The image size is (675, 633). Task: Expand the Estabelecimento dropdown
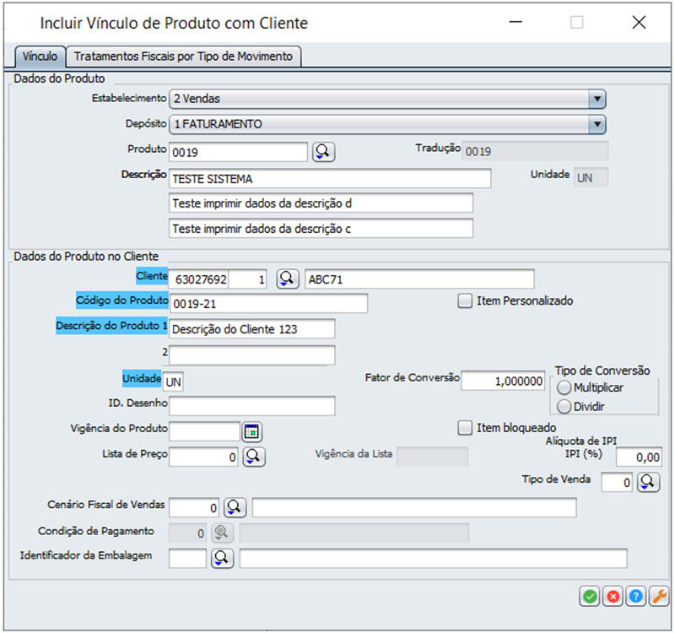(x=597, y=99)
